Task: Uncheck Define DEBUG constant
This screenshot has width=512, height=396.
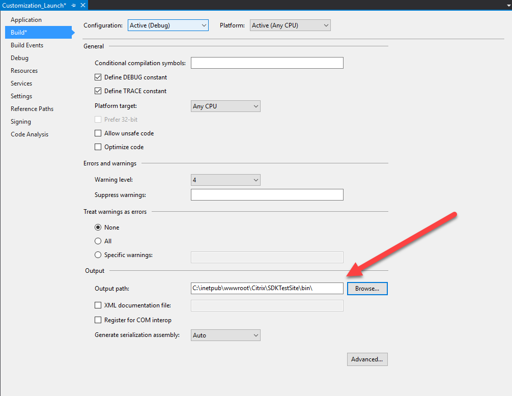Action: click(x=98, y=77)
